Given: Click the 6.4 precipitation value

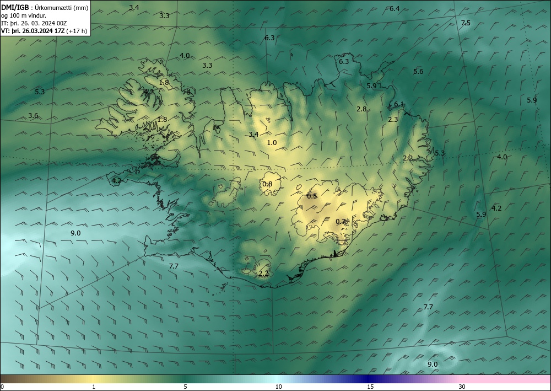Looking at the screenshot, I should click(395, 9).
